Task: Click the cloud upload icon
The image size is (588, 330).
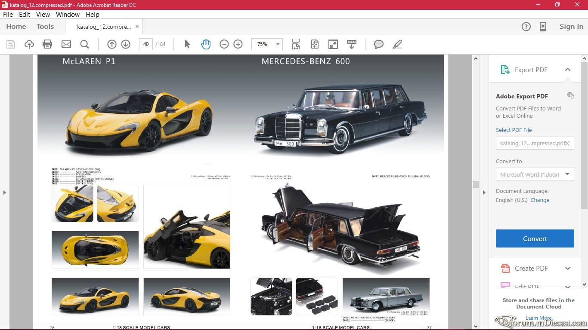Action: coord(29,44)
